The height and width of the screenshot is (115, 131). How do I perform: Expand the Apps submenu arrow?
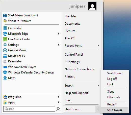click(x=59, y=102)
